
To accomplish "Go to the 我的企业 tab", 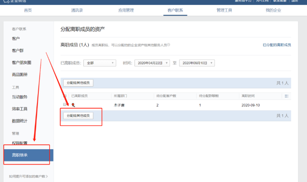I will 273,10.
